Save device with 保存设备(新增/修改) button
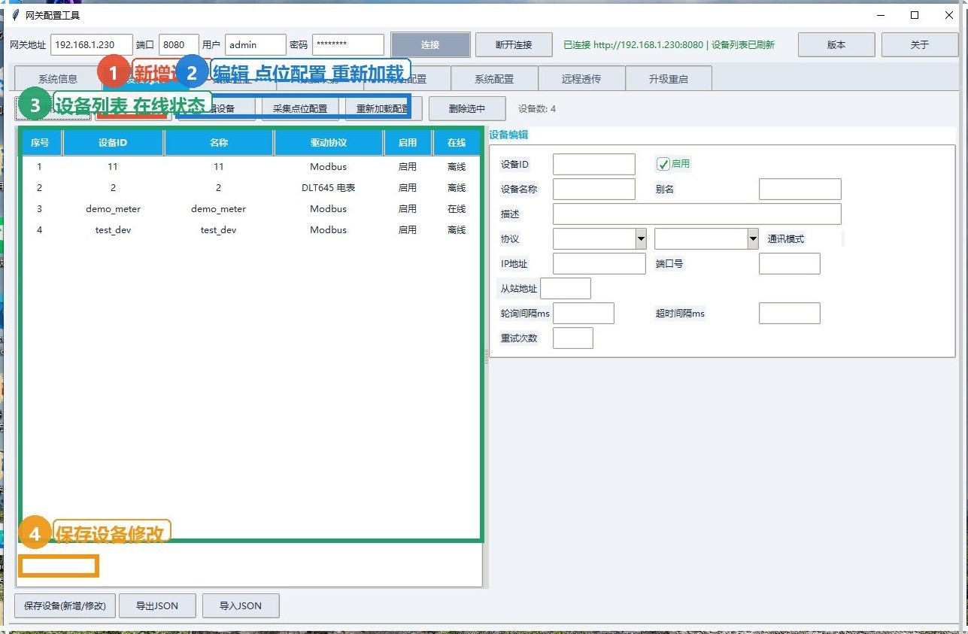The width and height of the screenshot is (968, 634). tap(65, 605)
